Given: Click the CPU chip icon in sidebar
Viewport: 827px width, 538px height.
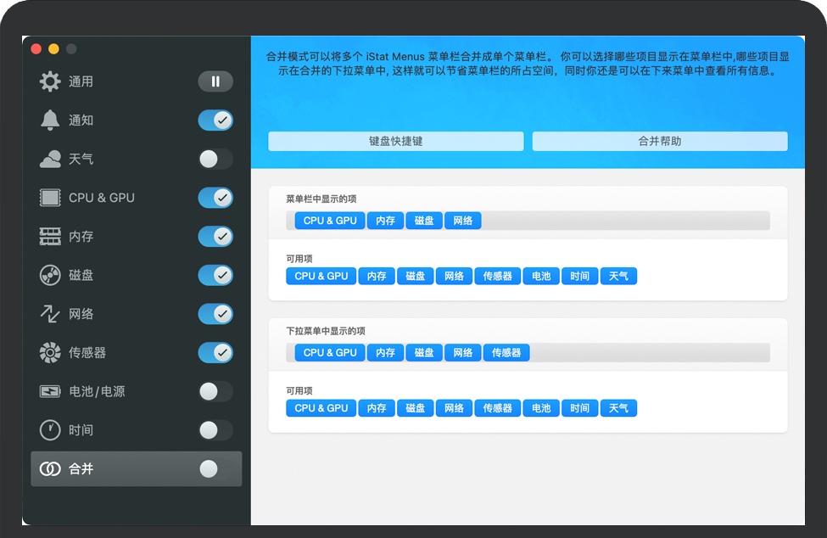Looking at the screenshot, I should [x=50, y=198].
